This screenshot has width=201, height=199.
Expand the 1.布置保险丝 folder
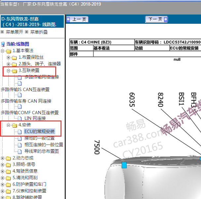(x=8, y=58)
